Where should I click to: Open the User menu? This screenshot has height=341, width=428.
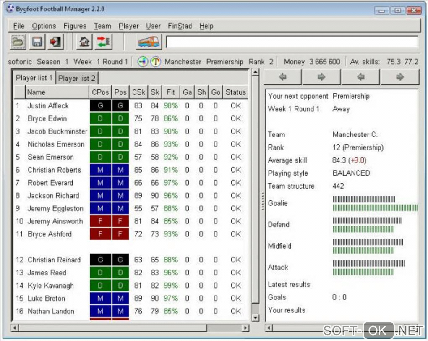tap(153, 26)
